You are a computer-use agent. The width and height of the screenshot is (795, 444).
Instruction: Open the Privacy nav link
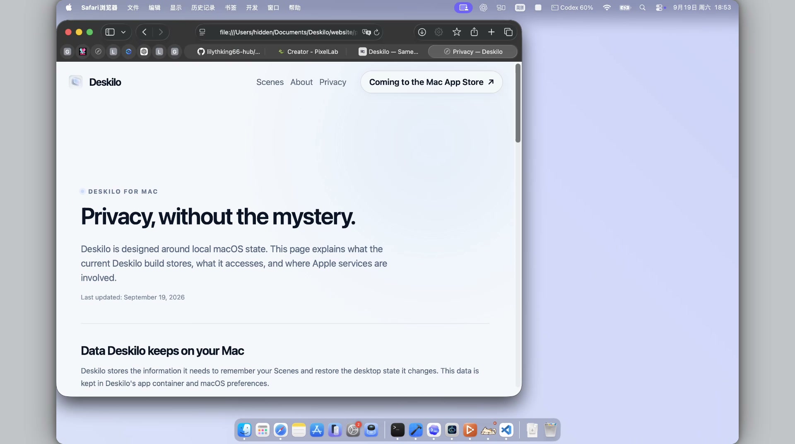333,82
